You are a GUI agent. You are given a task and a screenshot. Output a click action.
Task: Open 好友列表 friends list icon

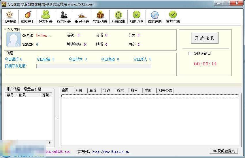(46, 17)
